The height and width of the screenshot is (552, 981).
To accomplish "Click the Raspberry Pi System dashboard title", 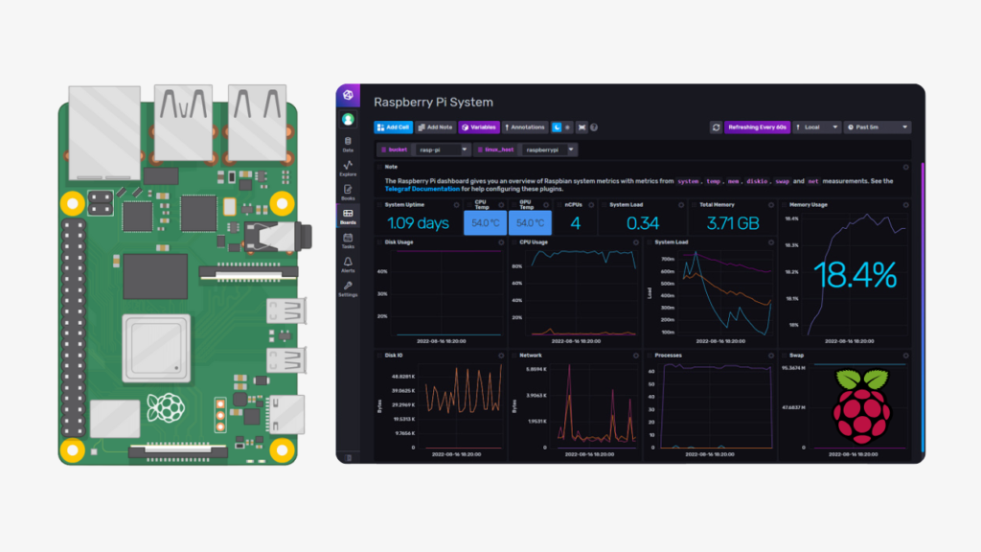I will (x=434, y=102).
